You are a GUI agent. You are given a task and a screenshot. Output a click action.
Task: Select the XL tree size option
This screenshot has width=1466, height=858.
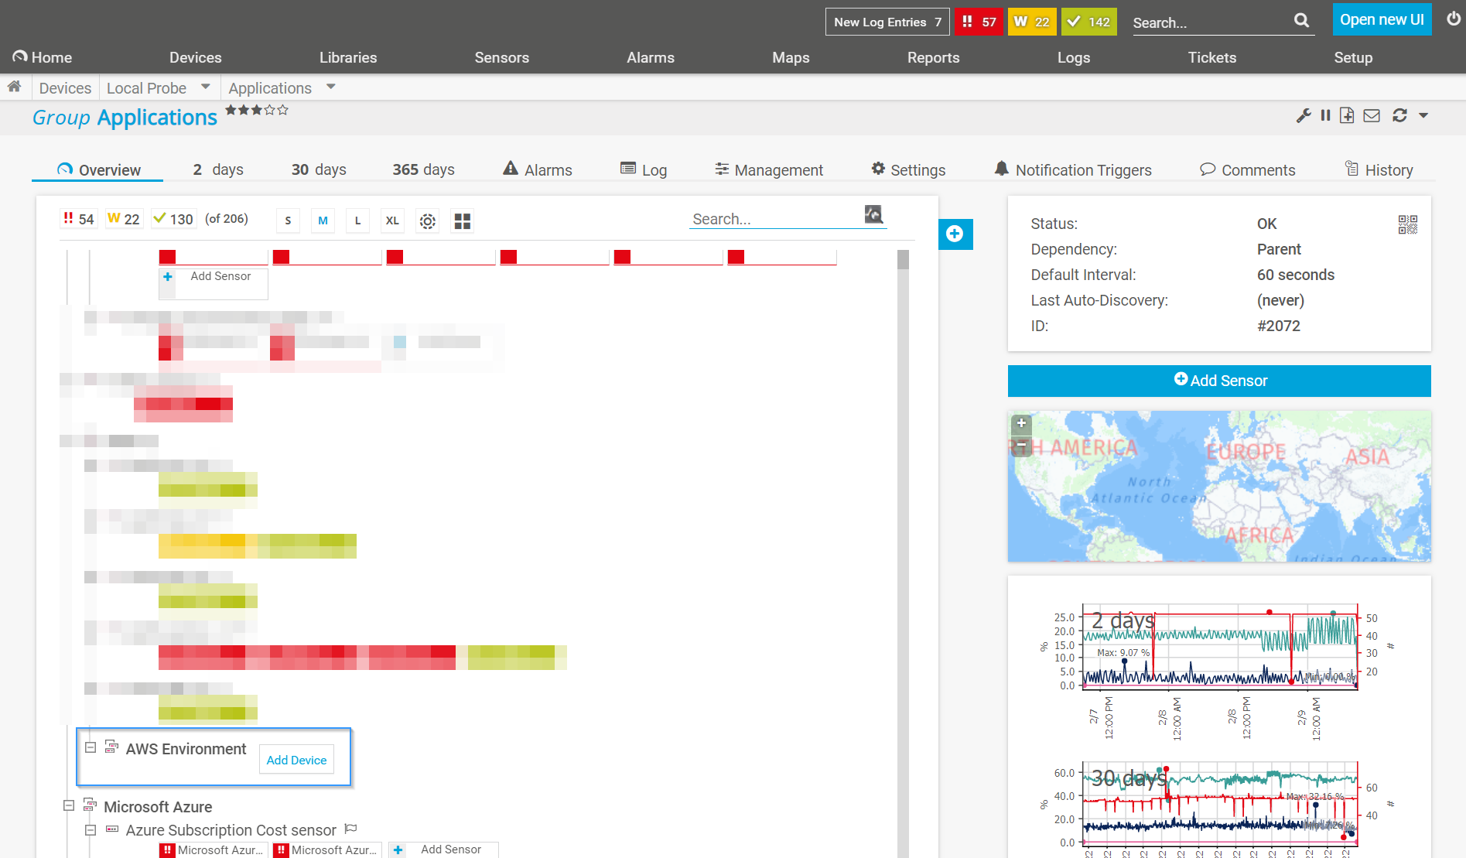click(392, 221)
